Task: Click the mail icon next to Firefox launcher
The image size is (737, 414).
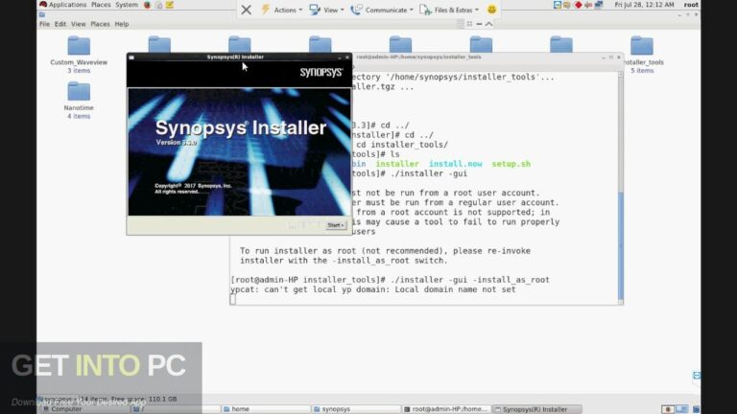Action: (x=158, y=5)
